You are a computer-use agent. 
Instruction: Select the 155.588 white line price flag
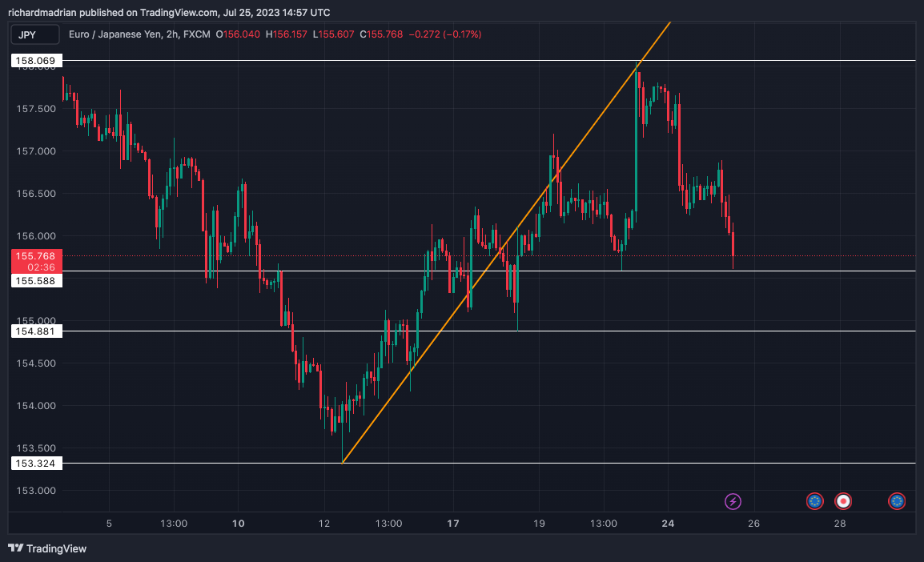(x=35, y=281)
